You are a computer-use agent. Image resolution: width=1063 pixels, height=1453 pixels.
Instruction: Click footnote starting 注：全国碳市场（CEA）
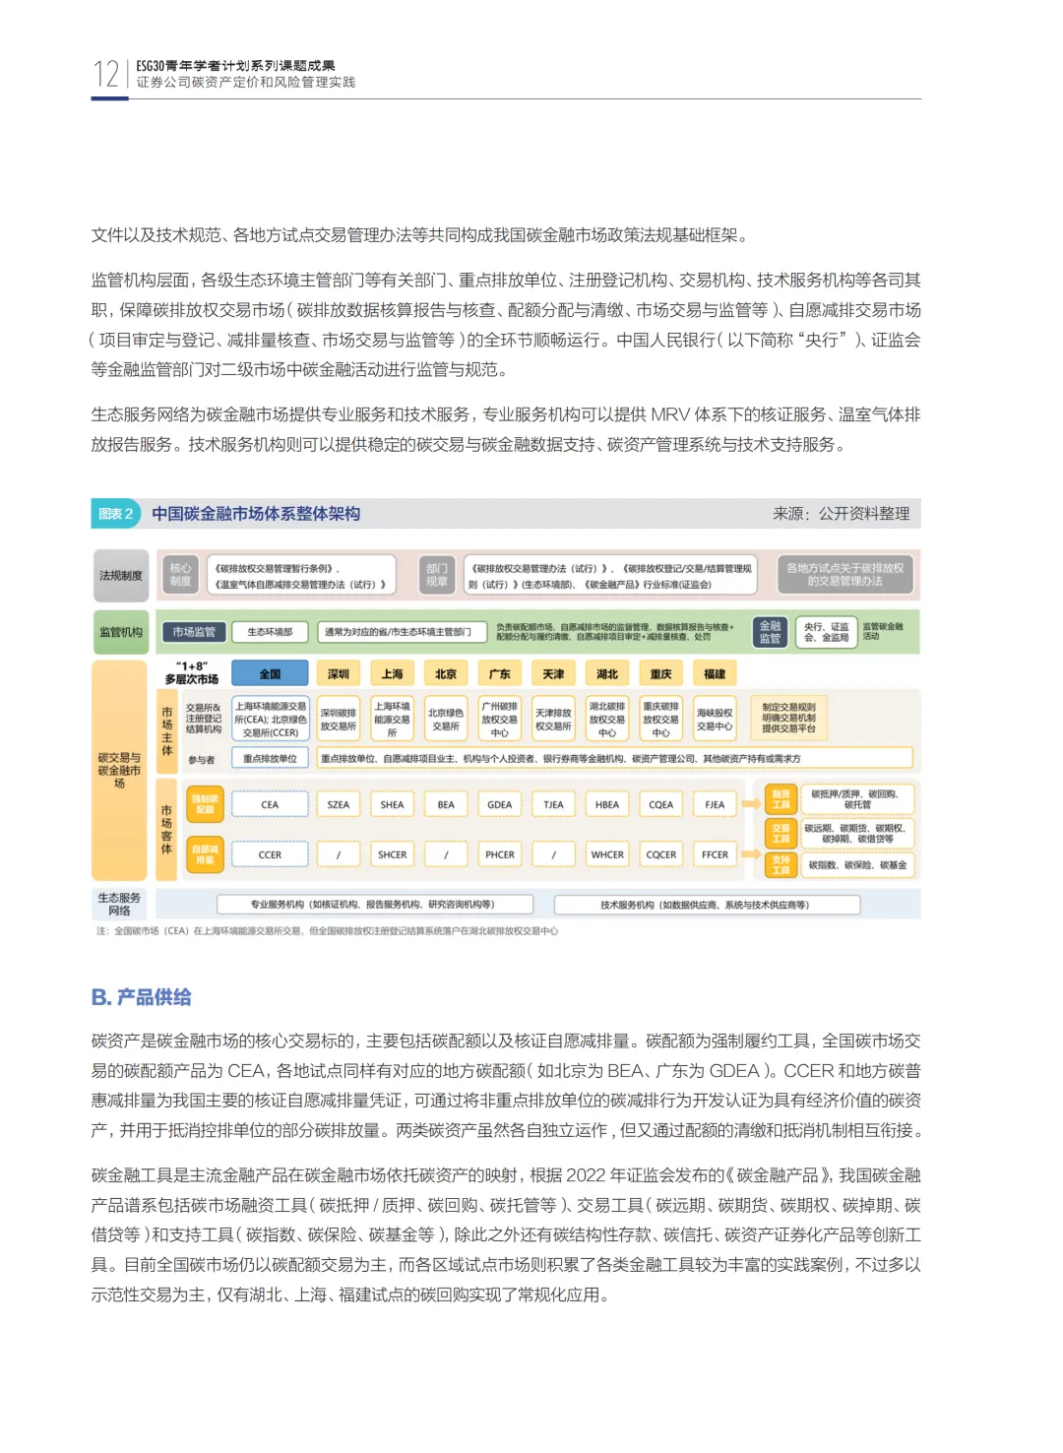(327, 930)
